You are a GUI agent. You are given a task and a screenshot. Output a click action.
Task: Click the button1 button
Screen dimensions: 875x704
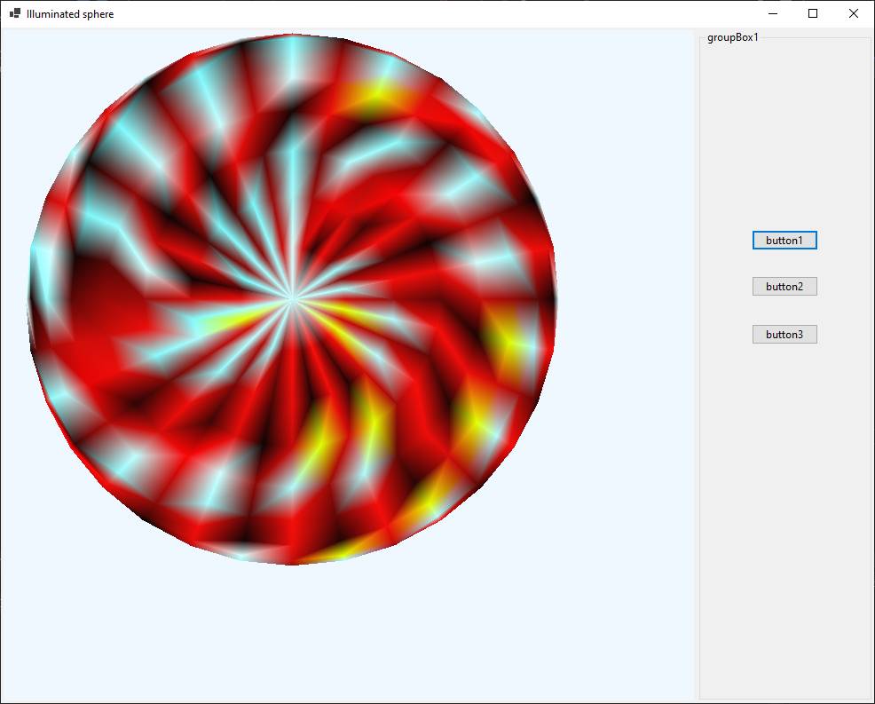pos(784,241)
